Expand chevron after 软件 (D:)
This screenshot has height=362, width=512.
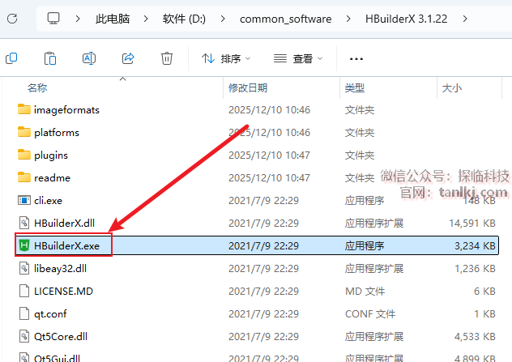[x=222, y=19]
